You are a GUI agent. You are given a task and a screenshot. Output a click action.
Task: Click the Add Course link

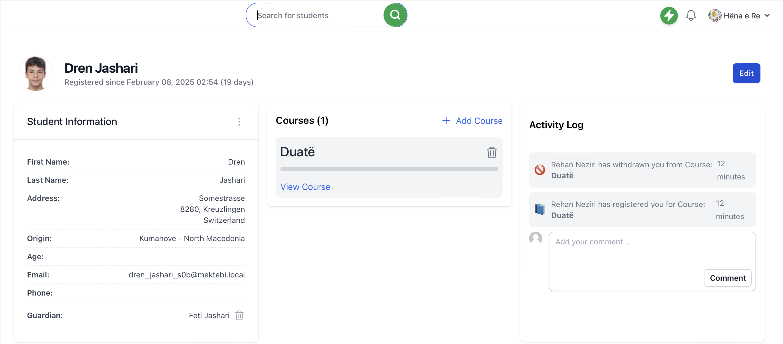pyautogui.click(x=479, y=121)
